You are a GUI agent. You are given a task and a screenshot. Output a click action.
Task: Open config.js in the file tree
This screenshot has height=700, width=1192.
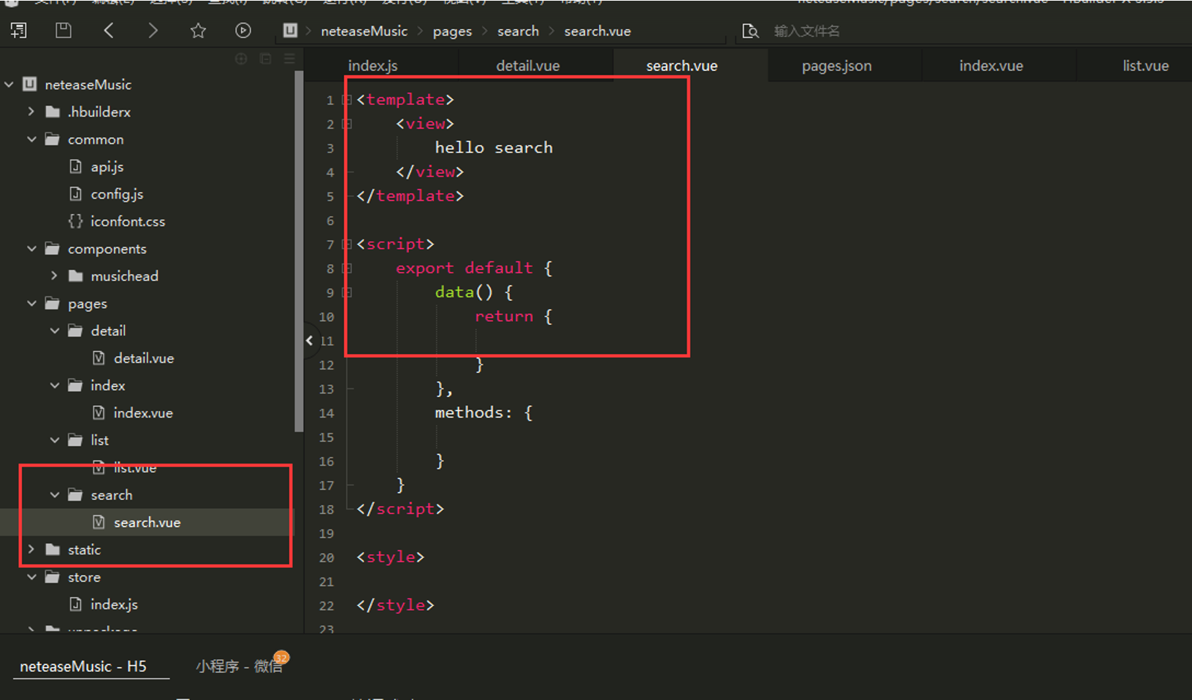117,194
